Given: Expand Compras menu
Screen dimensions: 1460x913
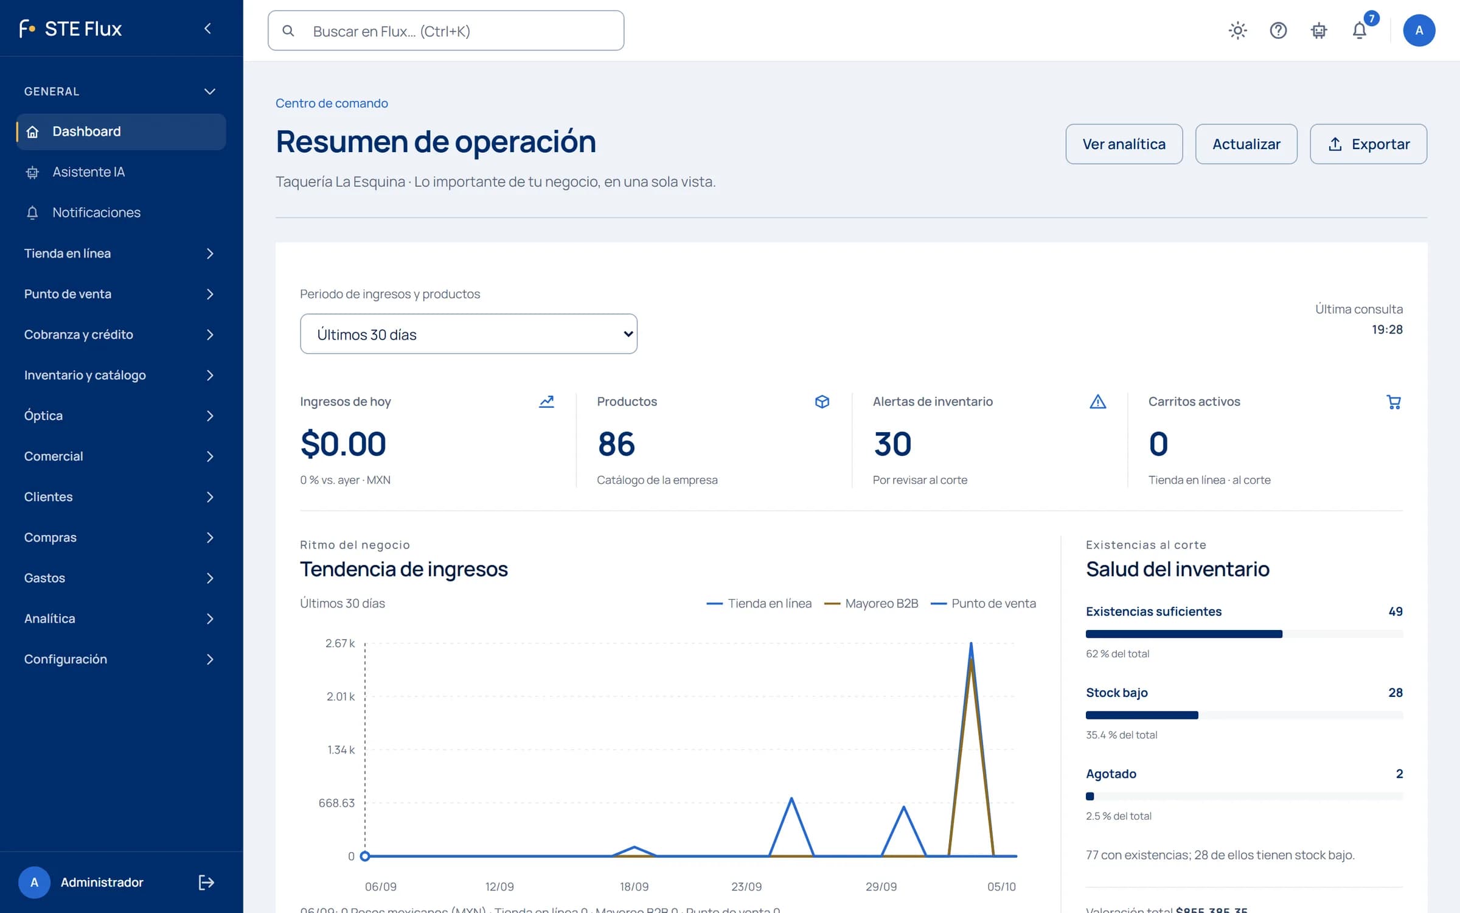Looking at the screenshot, I should click(122, 537).
